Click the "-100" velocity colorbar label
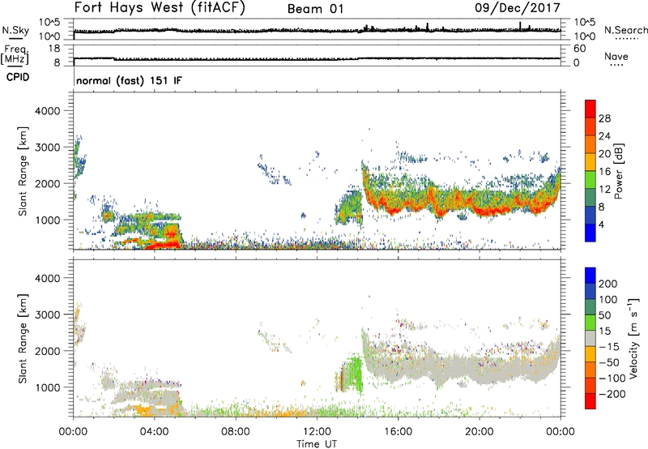 [x=612, y=378]
